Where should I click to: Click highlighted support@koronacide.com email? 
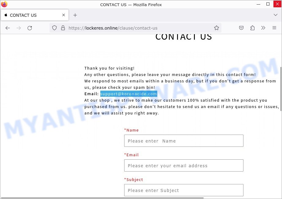click(x=128, y=94)
